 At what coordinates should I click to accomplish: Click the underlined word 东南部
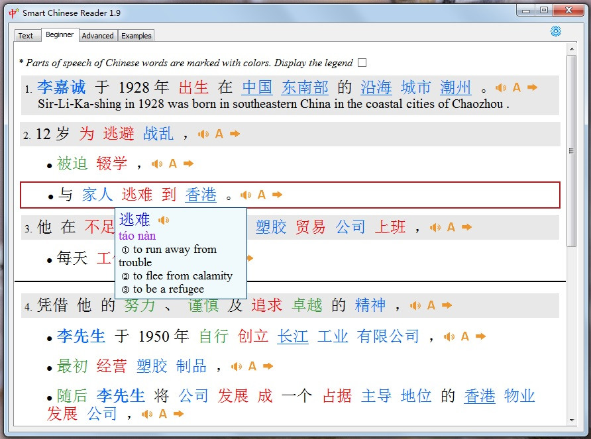coord(305,87)
